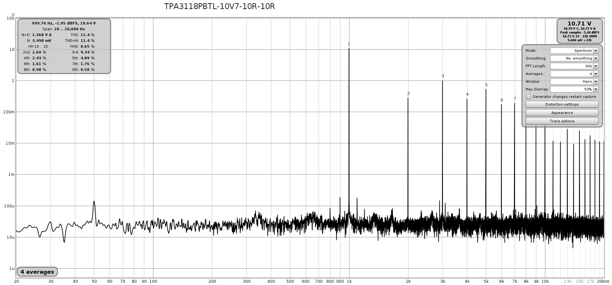Click harmonic marker 7 above the 7k peak
612x285 pixels.
tap(515, 99)
